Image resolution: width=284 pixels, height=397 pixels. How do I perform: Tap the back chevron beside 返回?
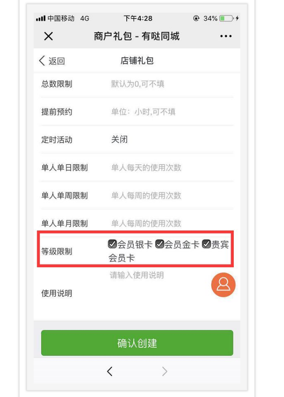[42, 61]
